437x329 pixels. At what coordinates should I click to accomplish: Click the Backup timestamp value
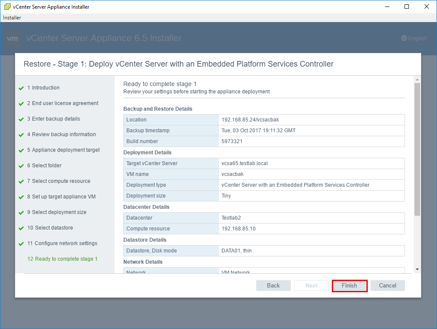pos(258,131)
